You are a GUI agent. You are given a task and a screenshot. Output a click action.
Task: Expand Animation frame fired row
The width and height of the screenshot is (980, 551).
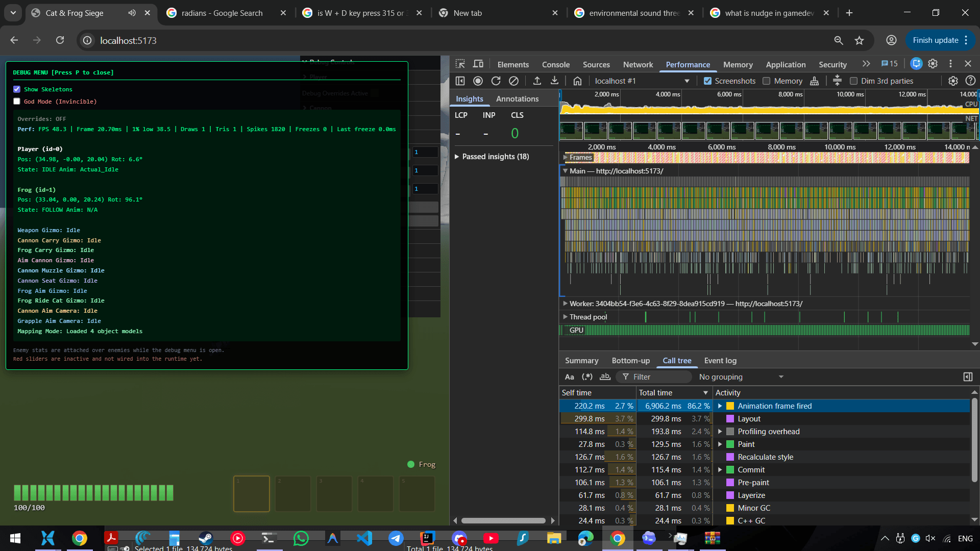tap(720, 406)
